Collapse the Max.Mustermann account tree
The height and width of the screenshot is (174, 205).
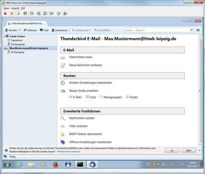click(5, 48)
